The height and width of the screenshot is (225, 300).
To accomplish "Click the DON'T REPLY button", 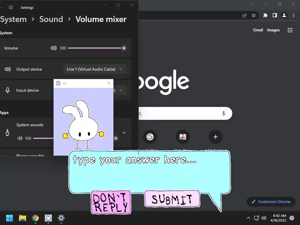I will coord(111,202).
